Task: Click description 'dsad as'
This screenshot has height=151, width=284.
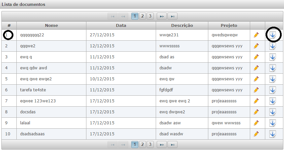Action: [167, 57]
